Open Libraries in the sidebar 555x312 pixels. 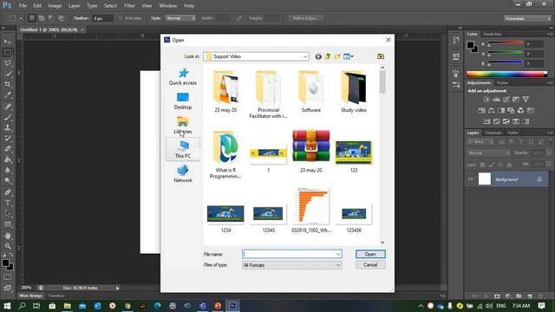click(183, 125)
